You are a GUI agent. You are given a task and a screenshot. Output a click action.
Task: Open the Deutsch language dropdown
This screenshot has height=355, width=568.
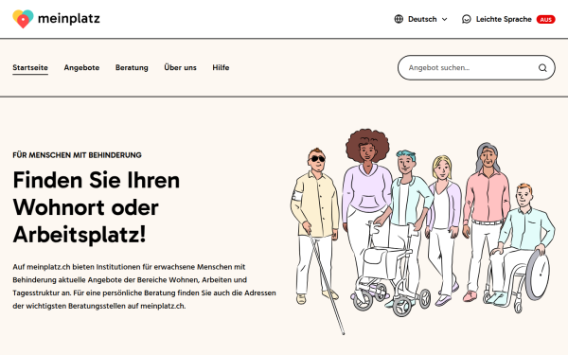coord(421,19)
